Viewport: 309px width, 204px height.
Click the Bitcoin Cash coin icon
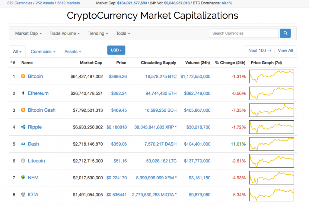[x=23, y=110]
